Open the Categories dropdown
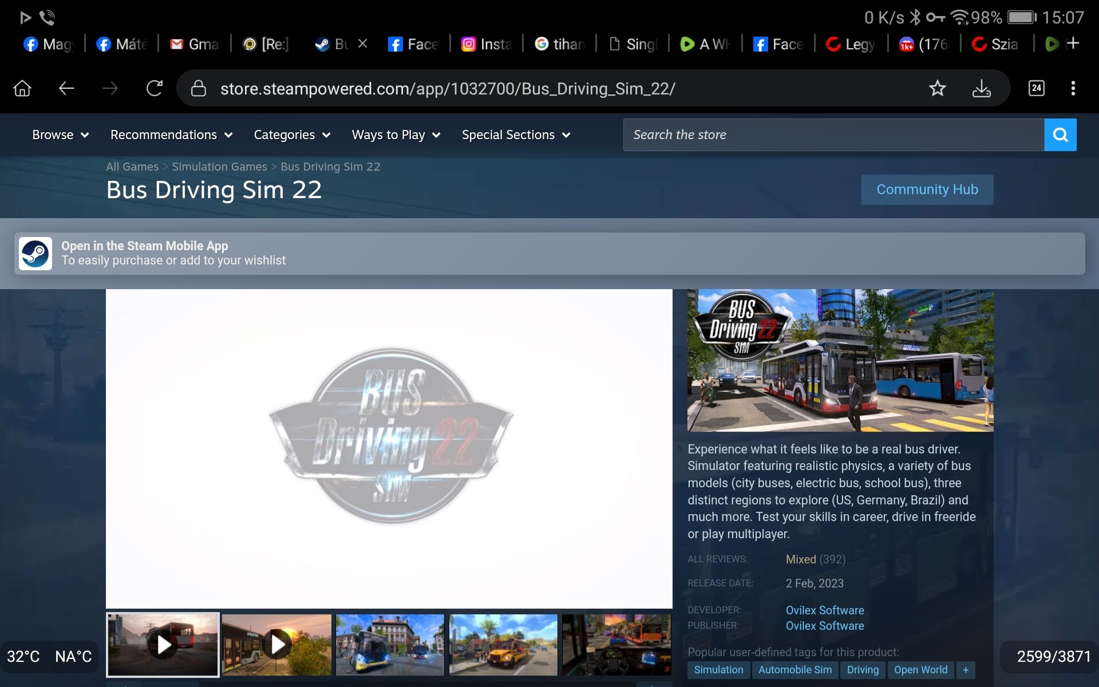This screenshot has width=1099, height=687. coord(292,135)
